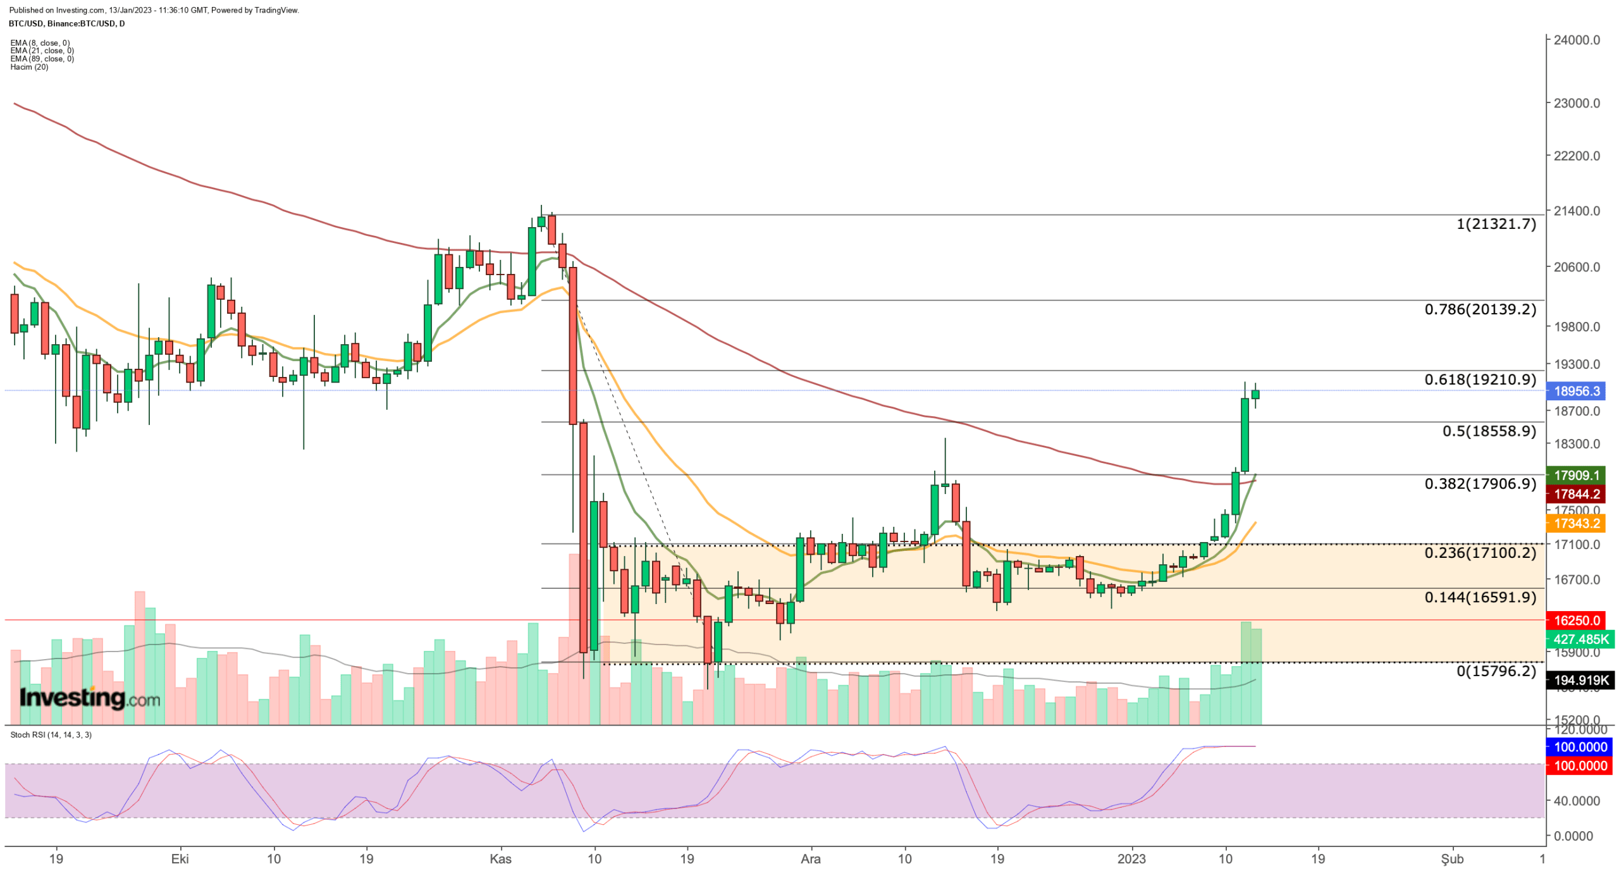Click the red price level tag 16250.0
The height and width of the screenshot is (871, 1619).
1575,620
